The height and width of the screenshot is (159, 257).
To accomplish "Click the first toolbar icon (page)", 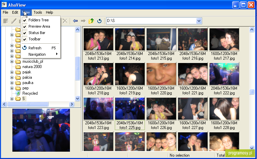I will click(x=6, y=21).
